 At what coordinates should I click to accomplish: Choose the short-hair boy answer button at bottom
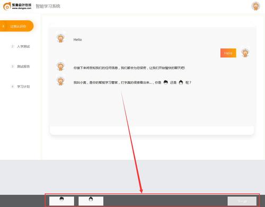pyautogui.click(x=61, y=201)
